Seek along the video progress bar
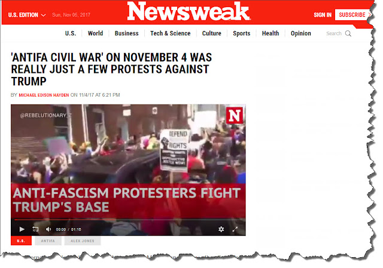This screenshot has width=383, height=268. coord(128,220)
